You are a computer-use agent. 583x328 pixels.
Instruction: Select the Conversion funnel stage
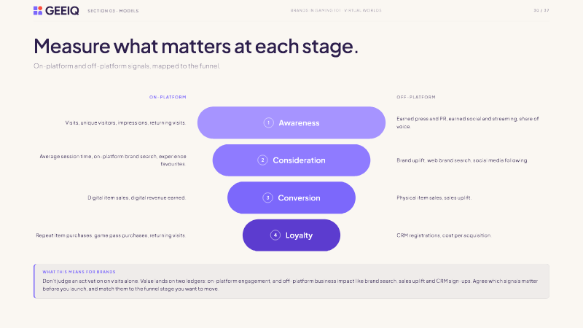(x=291, y=198)
